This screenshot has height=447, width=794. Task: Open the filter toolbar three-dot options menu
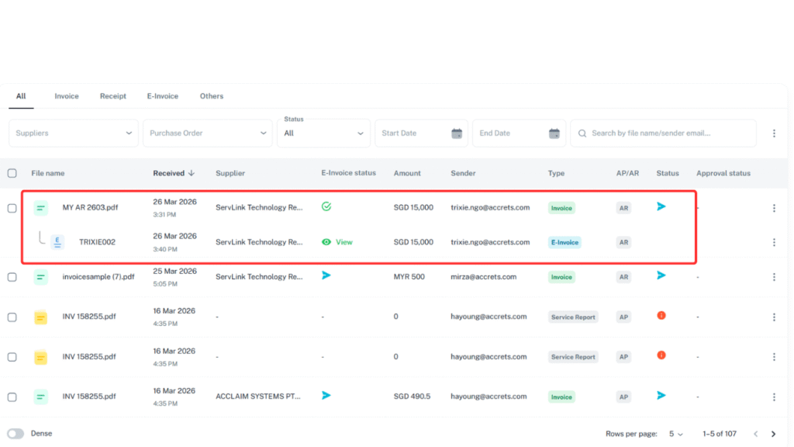point(773,133)
